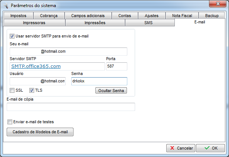Open the Campos adicionais tab
229x157 pixels.
(88, 16)
